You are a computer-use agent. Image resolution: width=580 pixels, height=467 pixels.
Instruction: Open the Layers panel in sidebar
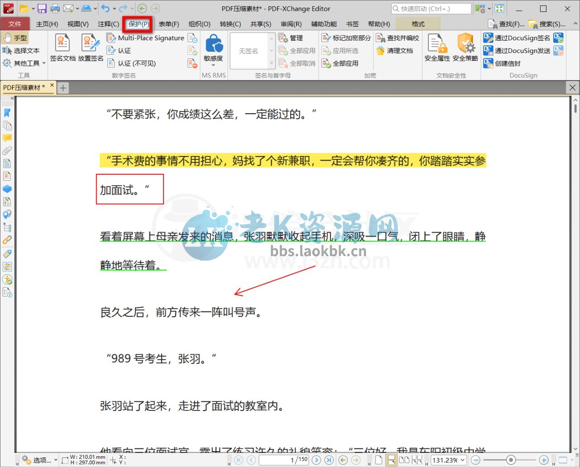coord(7,189)
